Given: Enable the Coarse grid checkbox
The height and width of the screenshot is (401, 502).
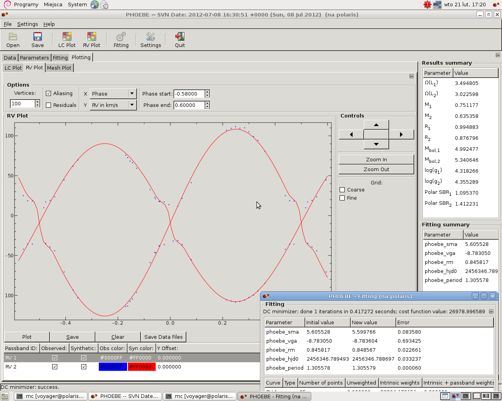Looking at the screenshot, I should (x=342, y=190).
